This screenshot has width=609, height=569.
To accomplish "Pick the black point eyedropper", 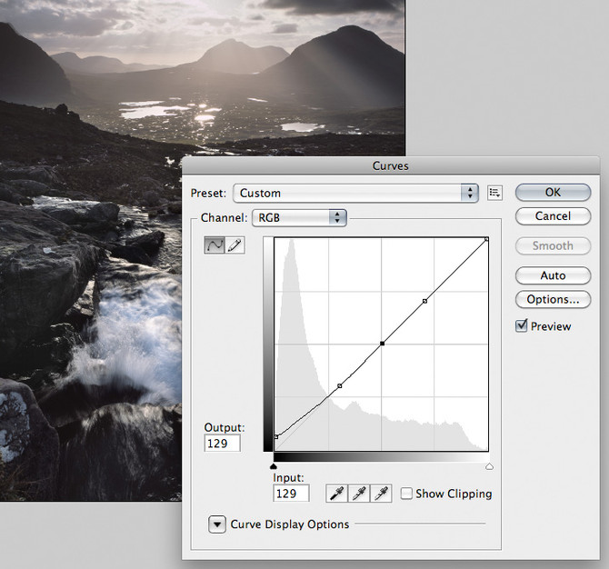I will pyautogui.click(x=336, y=494).
